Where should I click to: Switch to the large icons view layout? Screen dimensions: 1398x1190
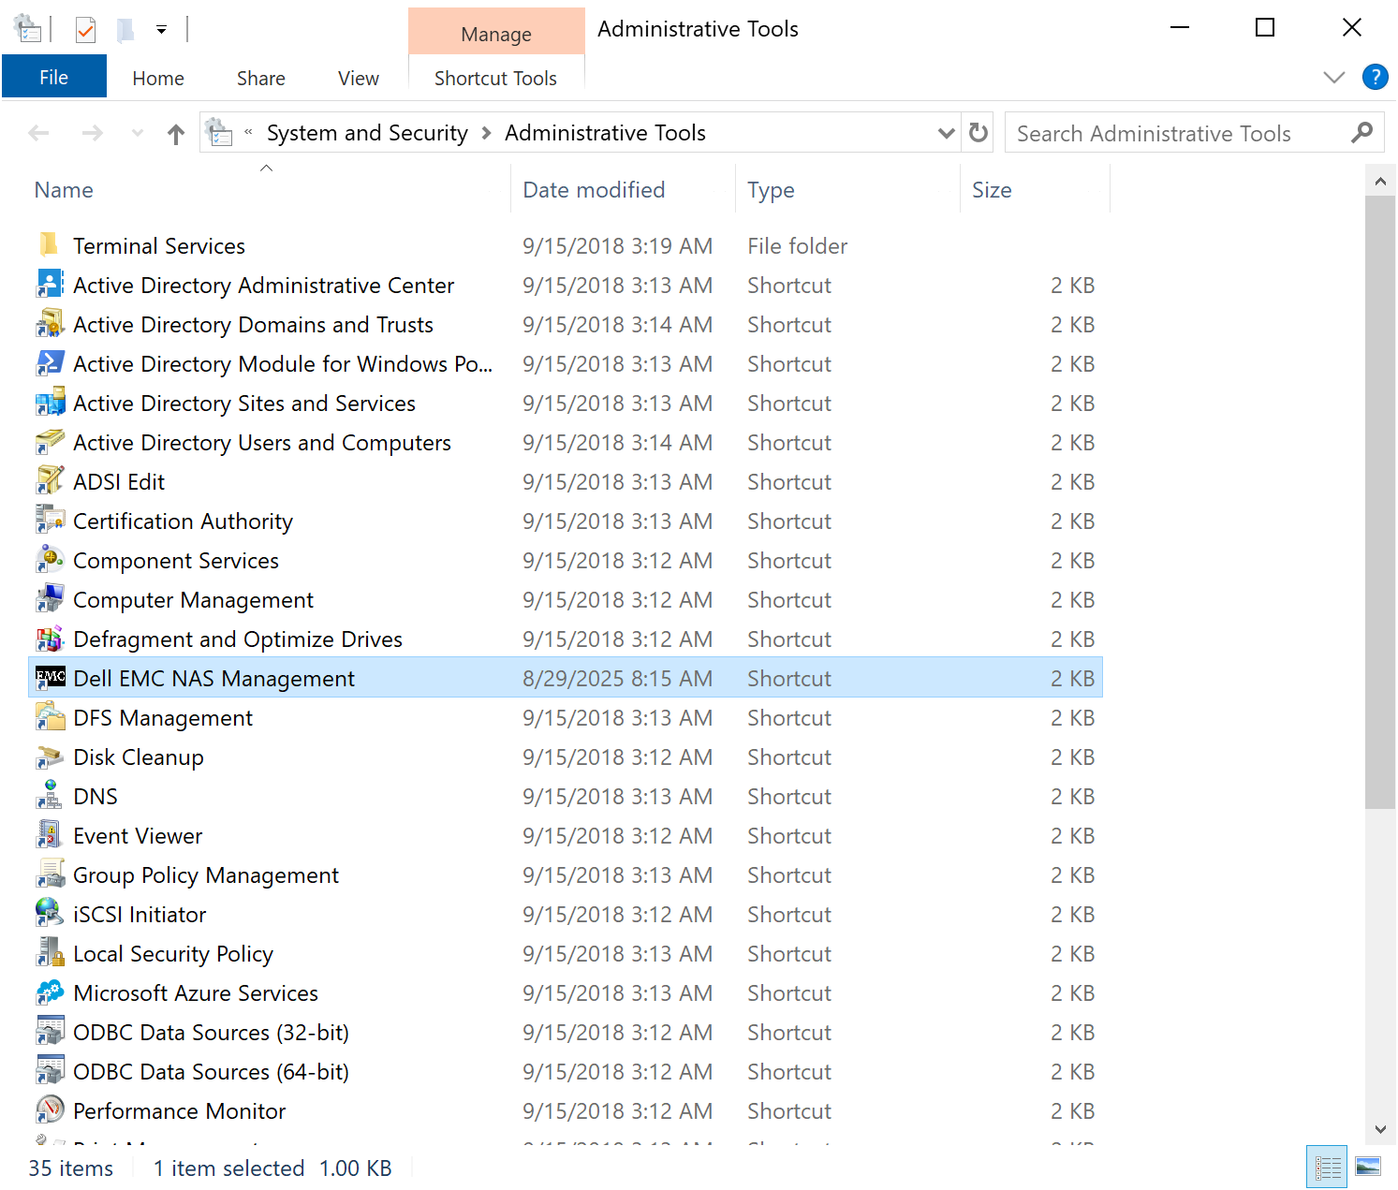tap(1368, 1168)
